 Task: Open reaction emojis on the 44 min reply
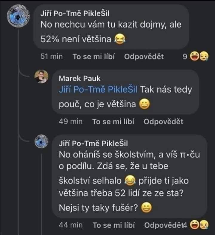[199, 225]
